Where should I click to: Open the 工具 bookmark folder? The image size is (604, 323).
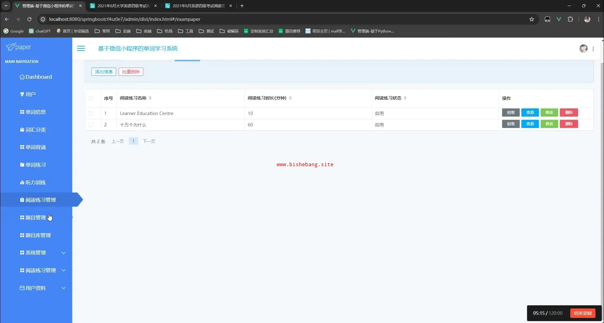(185, 31)
